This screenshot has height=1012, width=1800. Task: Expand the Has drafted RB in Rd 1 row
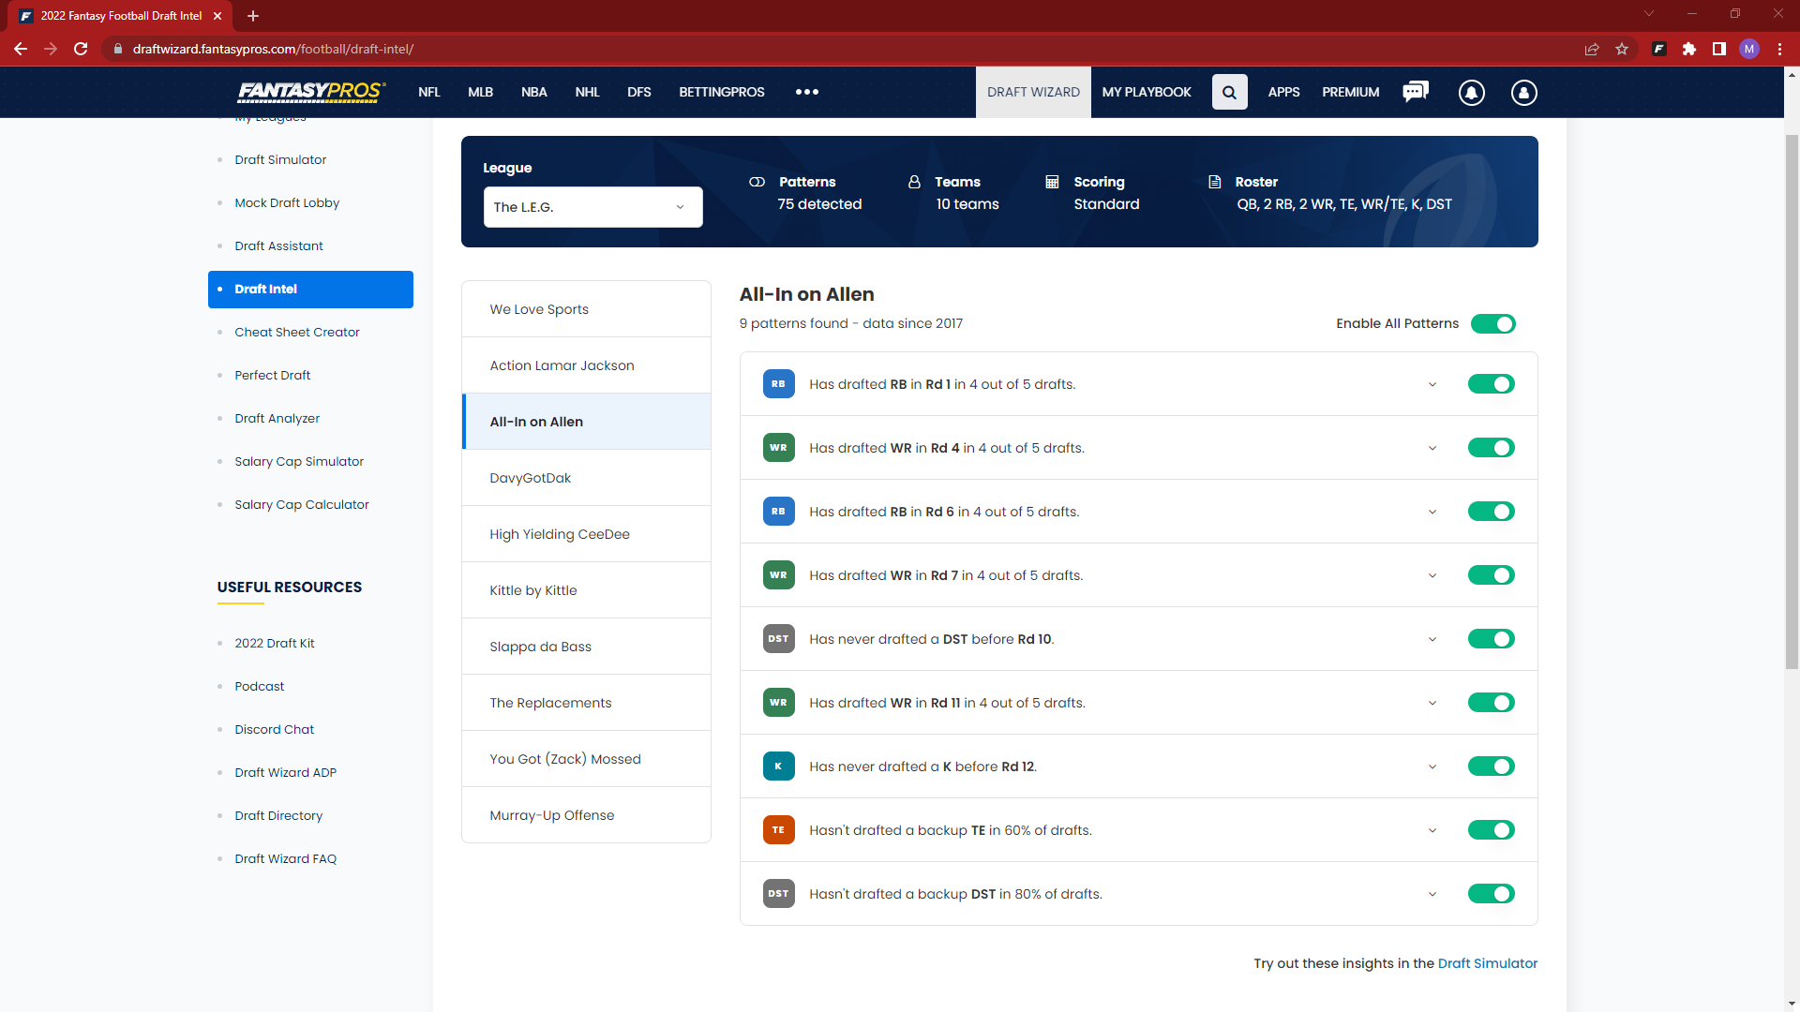click(1432, 383)
